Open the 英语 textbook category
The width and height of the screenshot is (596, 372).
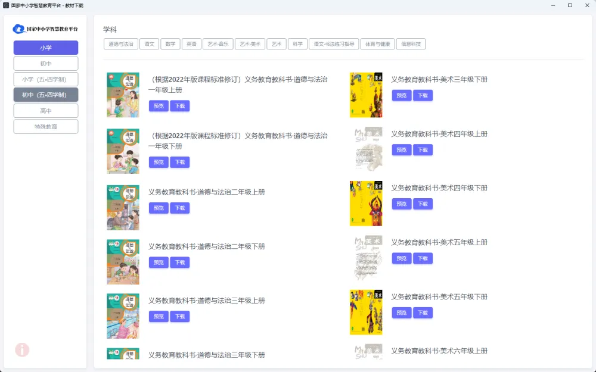191,43
